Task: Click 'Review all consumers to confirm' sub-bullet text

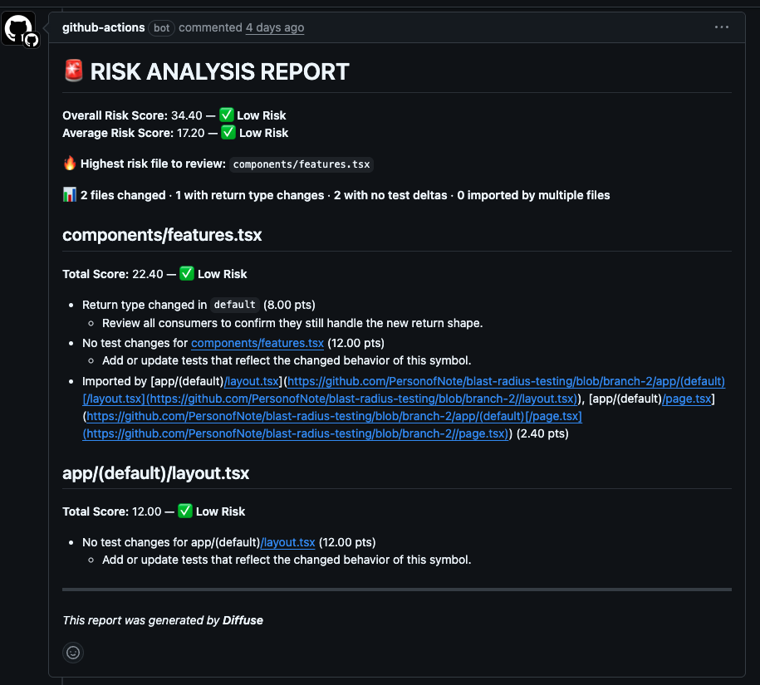Action: click(x=292, y=323)
